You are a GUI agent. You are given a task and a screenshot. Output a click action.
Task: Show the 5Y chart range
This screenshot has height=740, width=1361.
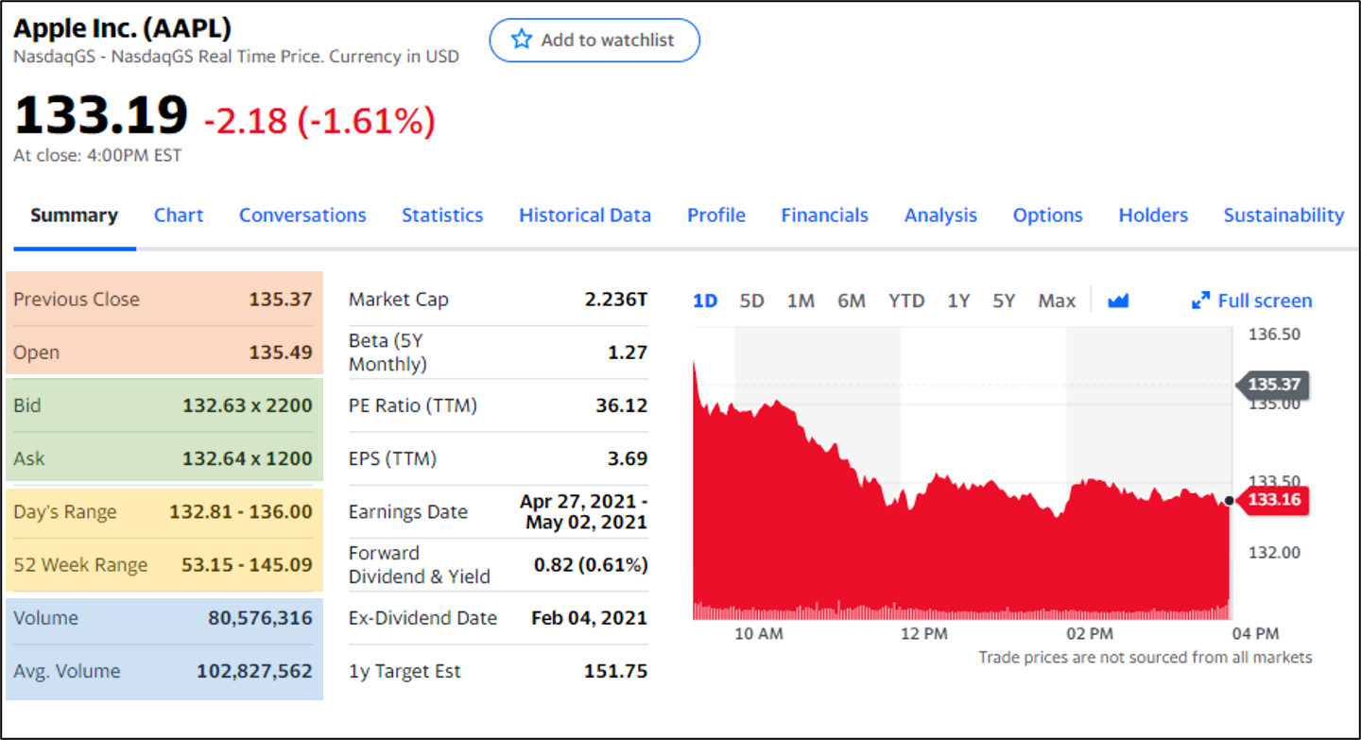1004,301
